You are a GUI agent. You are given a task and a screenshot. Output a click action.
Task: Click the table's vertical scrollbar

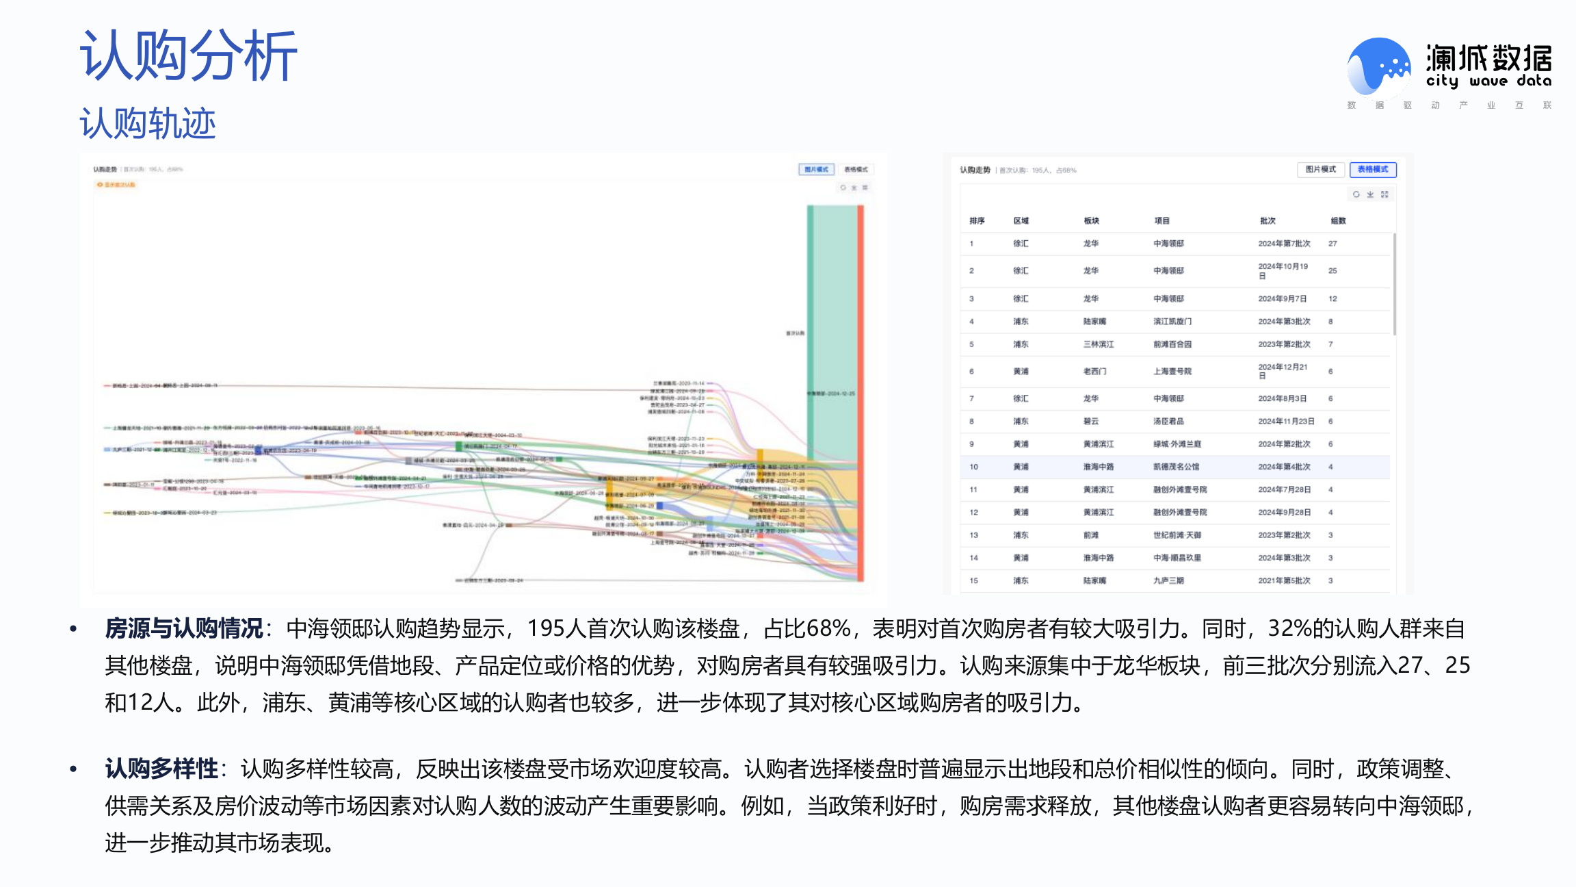[1394, 283]
